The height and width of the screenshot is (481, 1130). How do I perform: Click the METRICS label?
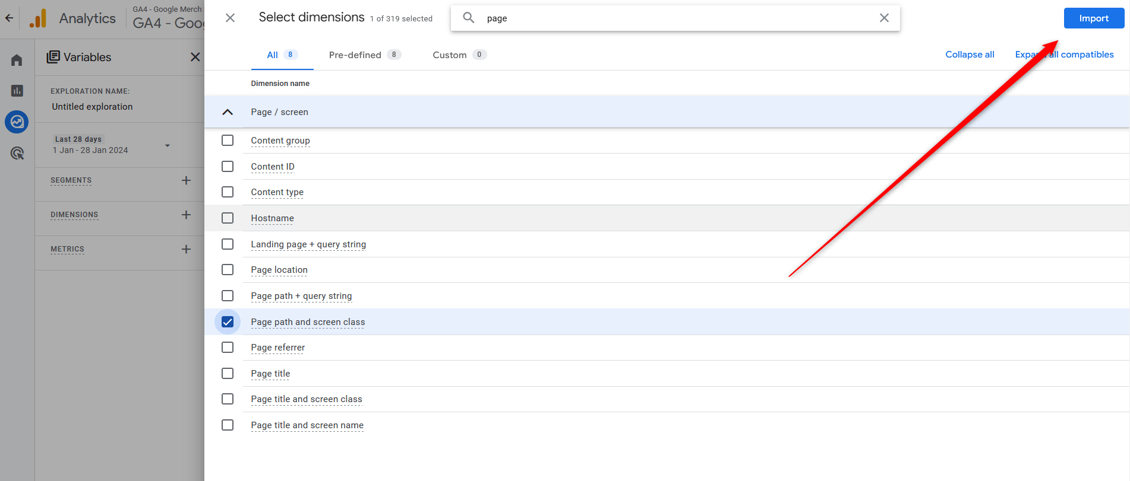pos(67,249)
